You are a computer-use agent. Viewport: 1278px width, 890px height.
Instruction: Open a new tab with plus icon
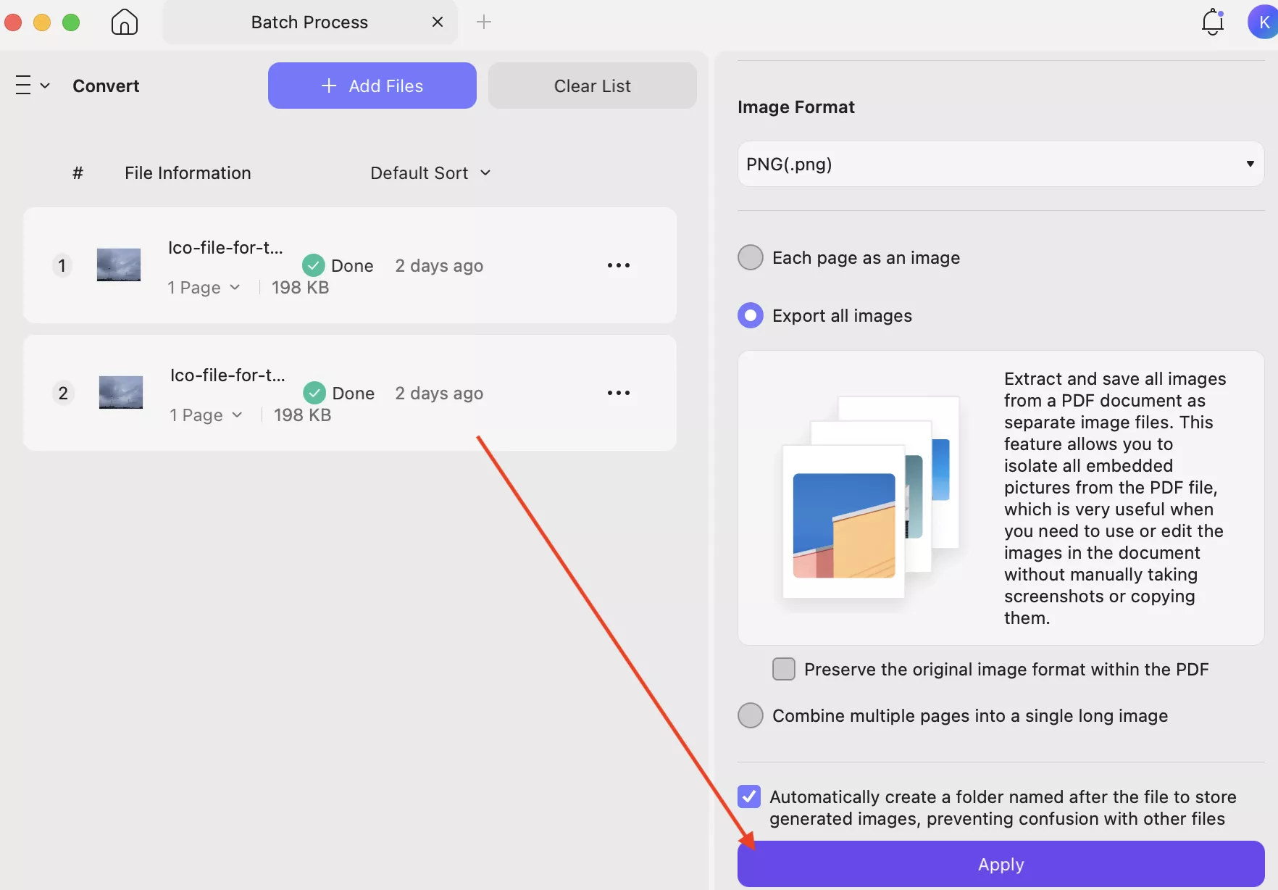coord(484,22)
